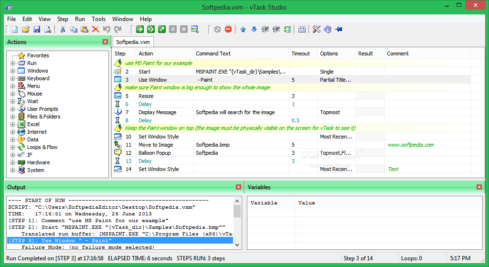Viewport: 489px width, 267px height.
Task: Open the Tools menu
Action: [98, 19]
